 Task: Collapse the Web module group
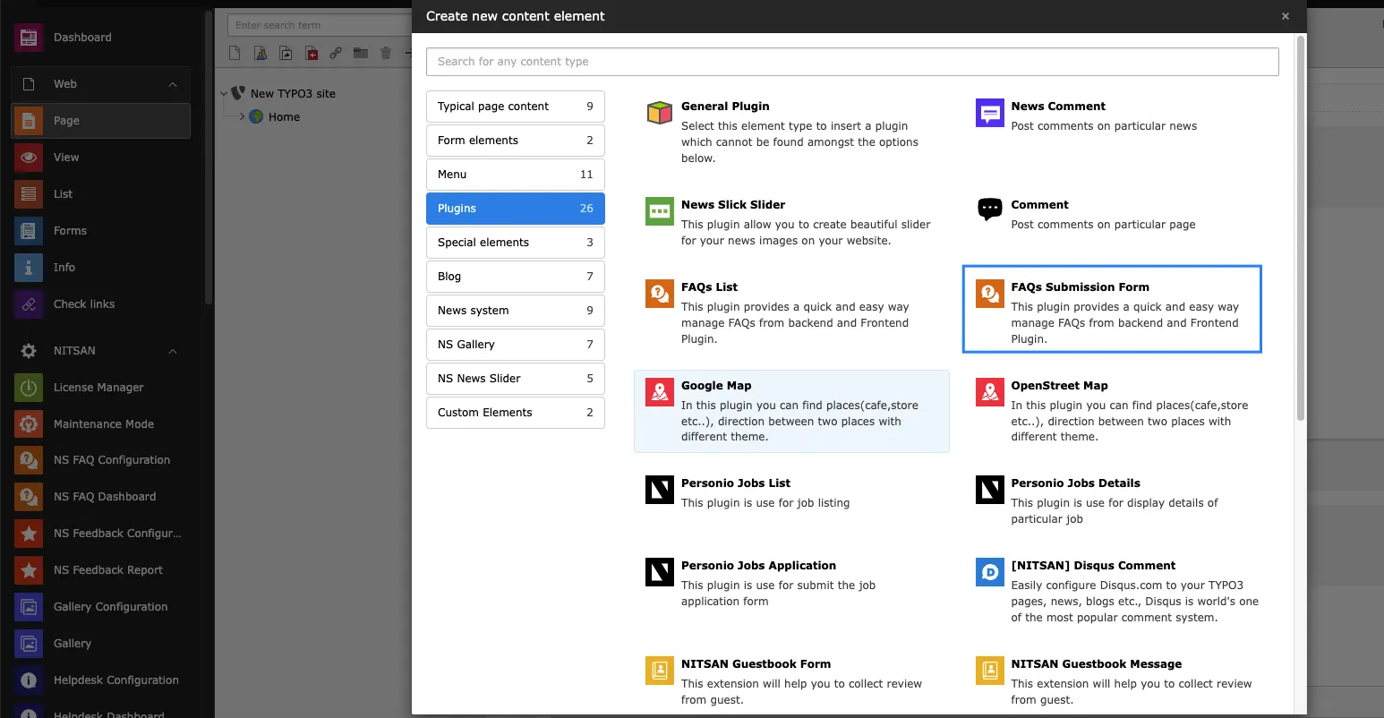point(173,84)
